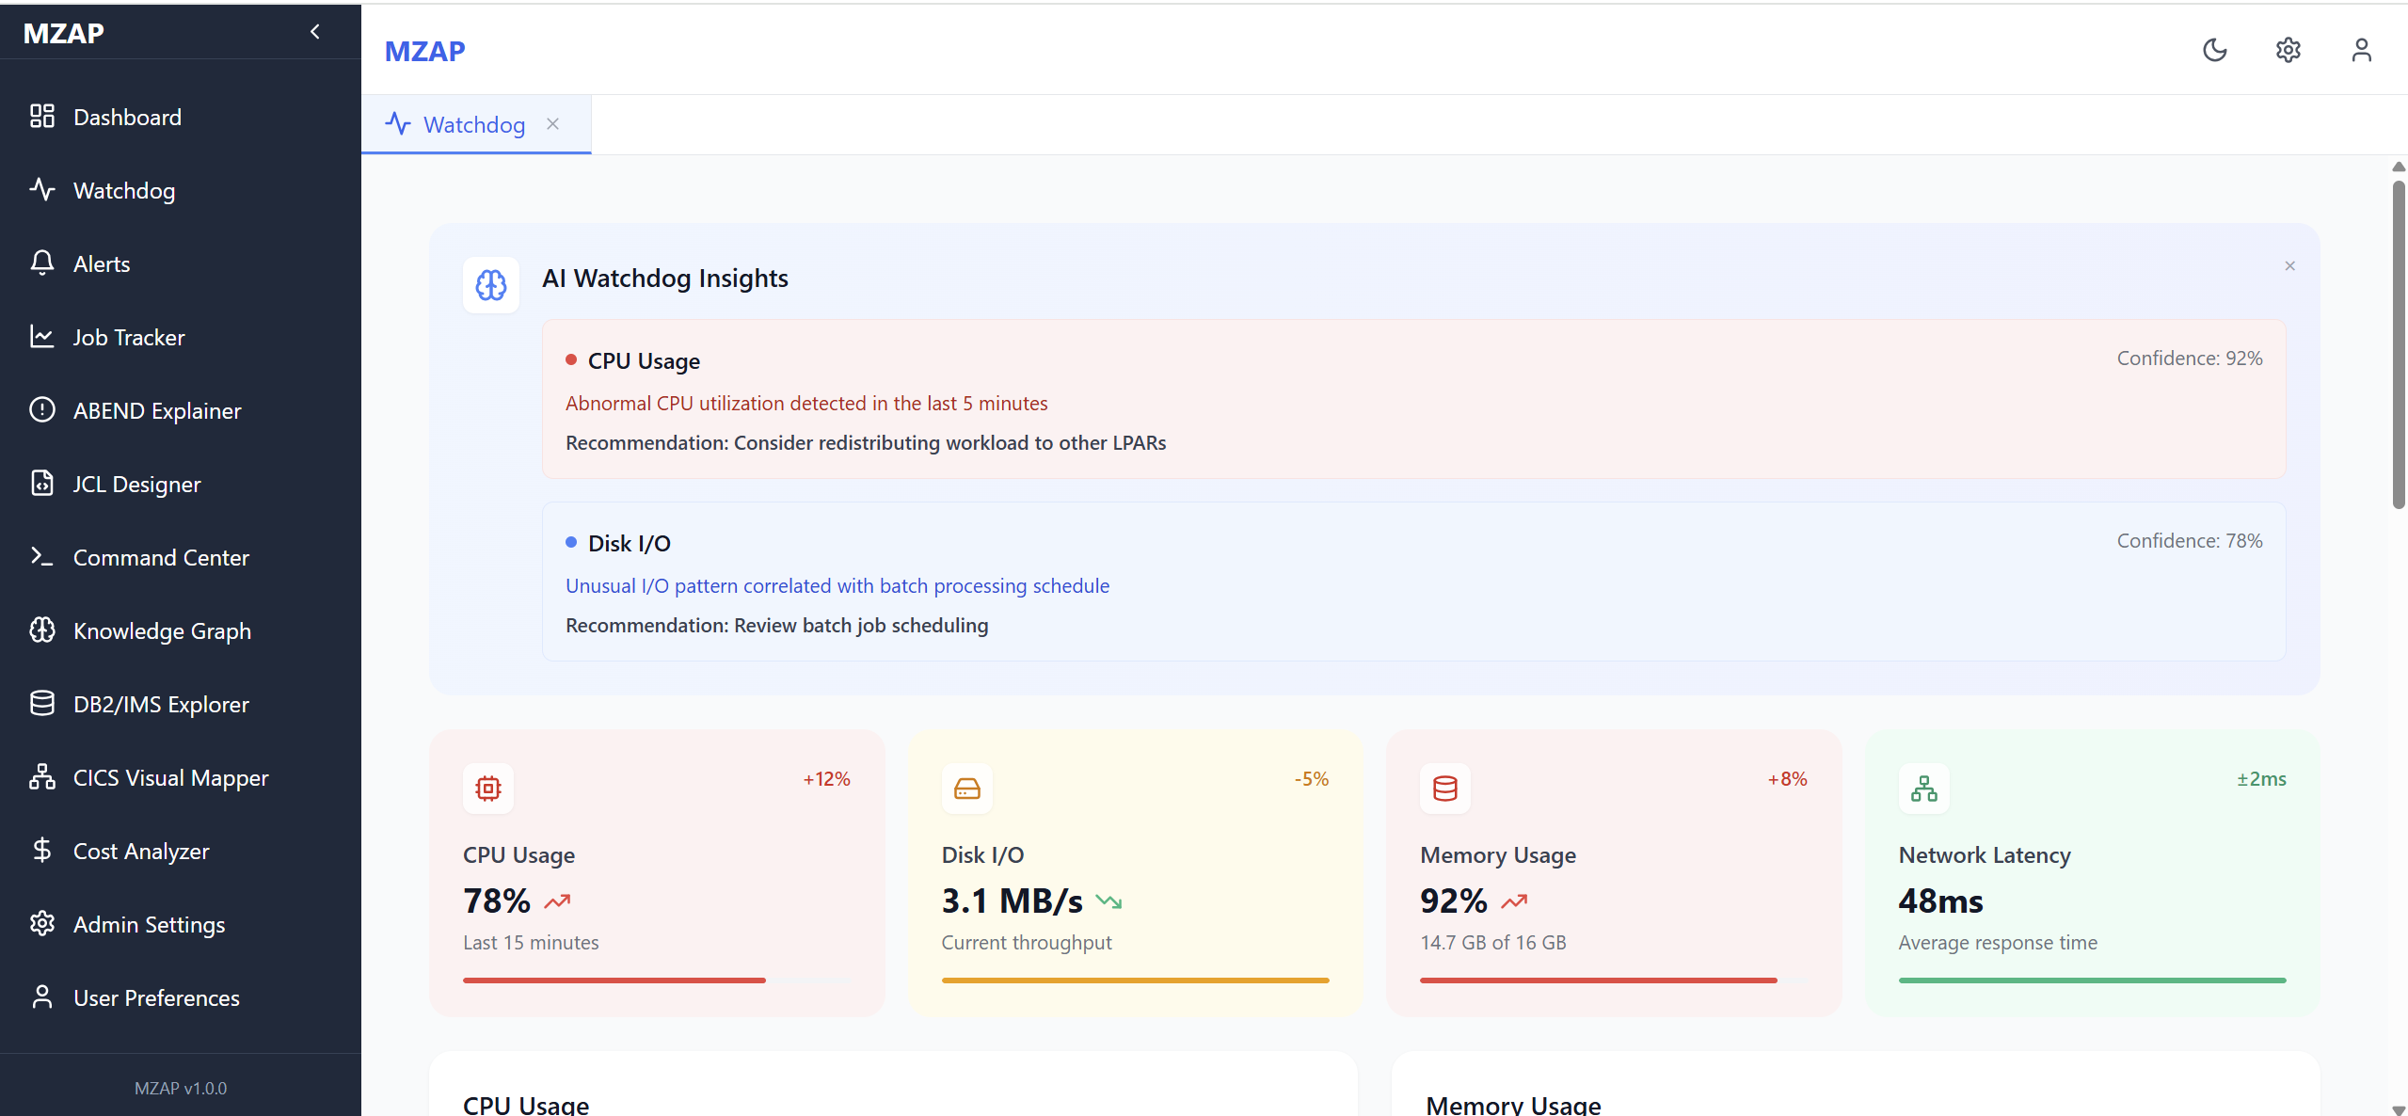Open Admin Settings in the sidebar
Screen dimensions: 2408x1116
pyautogui.click(x=149, y=924)
